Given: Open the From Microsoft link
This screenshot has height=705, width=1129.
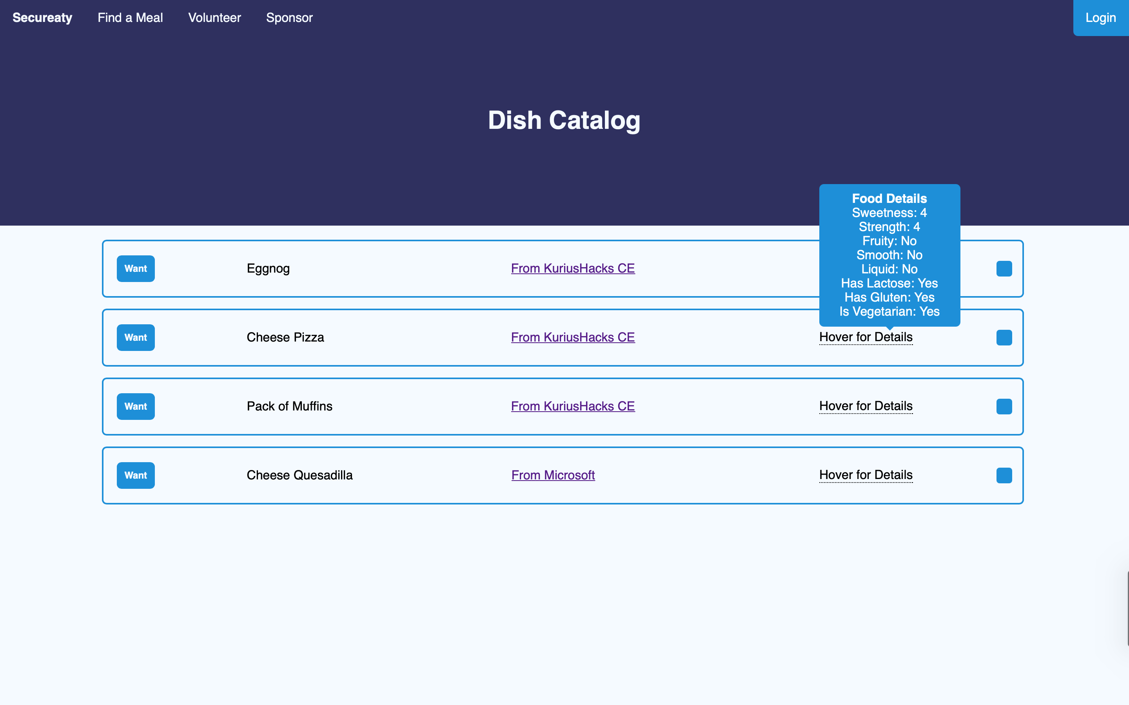Looking at the screenshot, I should pyautogui.click(x=553, y=475).
